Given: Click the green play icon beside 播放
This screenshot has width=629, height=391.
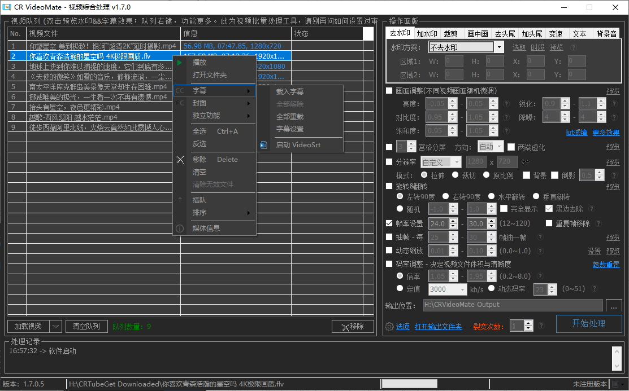Looking at the screenshot, I should click(180, 63).
